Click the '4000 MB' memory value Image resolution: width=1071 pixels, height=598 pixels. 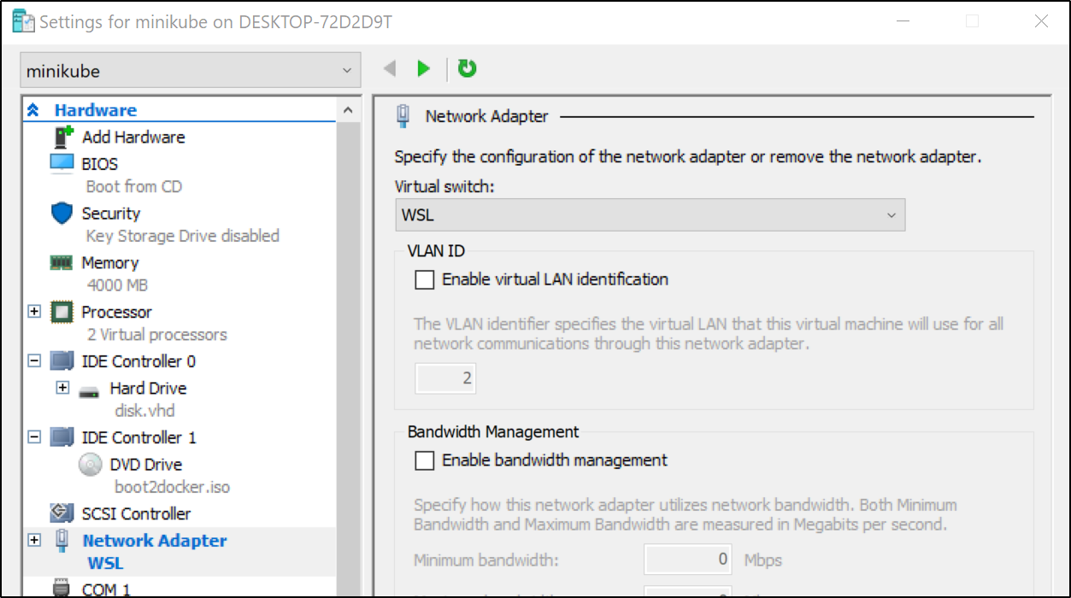[x=118, y=285]
